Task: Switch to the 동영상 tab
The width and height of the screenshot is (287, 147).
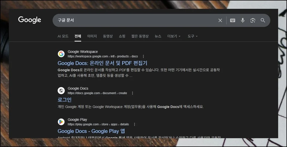Action: 108,36
